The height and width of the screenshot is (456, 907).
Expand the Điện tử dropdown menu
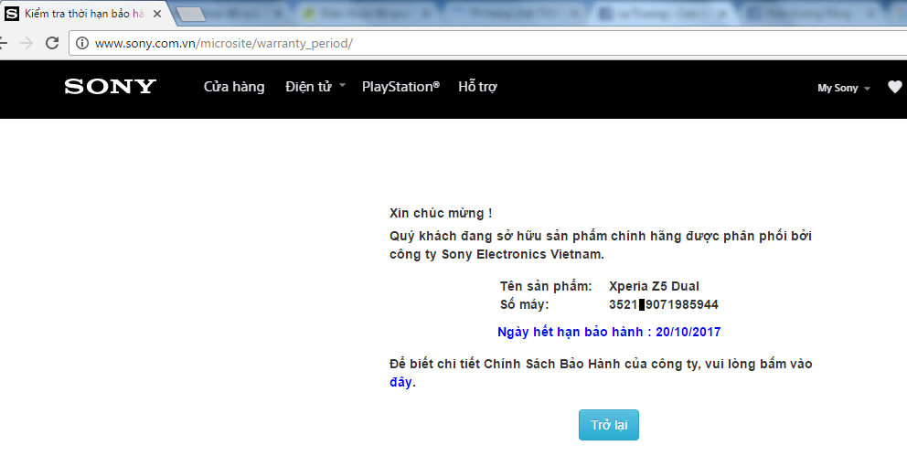point(315,87)
